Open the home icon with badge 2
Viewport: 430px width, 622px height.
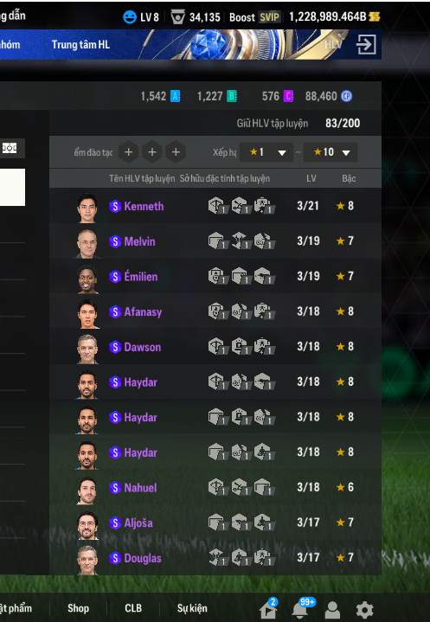(268, 609)
